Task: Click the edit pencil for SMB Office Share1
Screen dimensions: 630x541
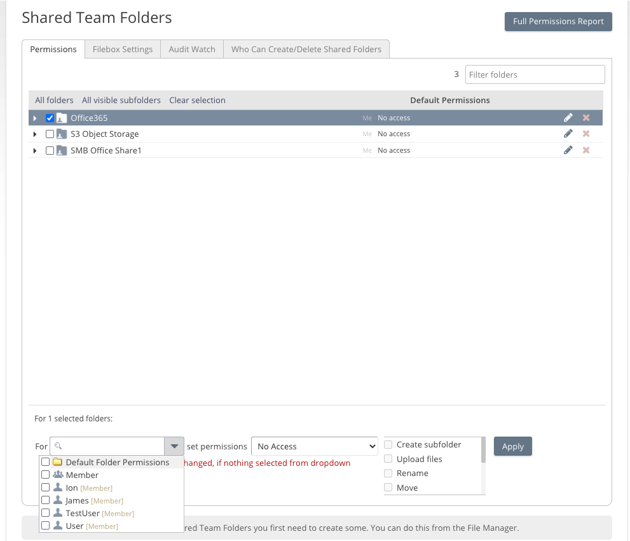Action: (568, 150)
